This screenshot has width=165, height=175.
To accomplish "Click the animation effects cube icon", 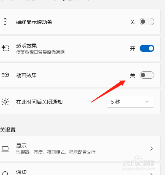I will coord(5,75).
